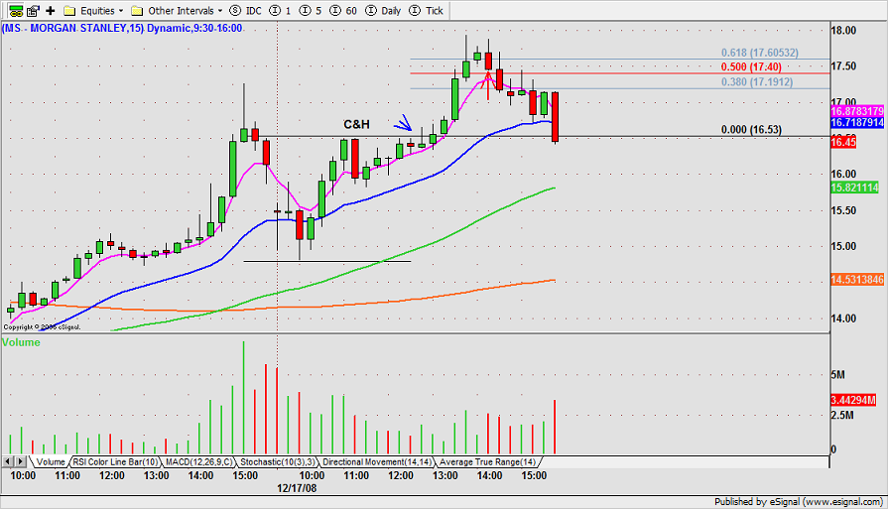Image resolution: width=888 pixels, height=509 pixels.
Task: Click the Published by eSignal link text
Action: (x=799, y=502)
